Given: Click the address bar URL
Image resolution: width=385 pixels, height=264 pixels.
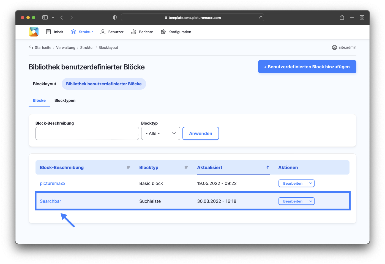Looking at the screenshot, I should (x=195, y=18).
